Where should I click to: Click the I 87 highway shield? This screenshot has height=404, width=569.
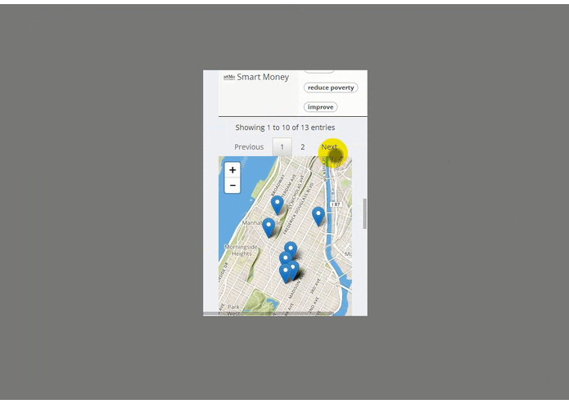(x=336, y=204)
